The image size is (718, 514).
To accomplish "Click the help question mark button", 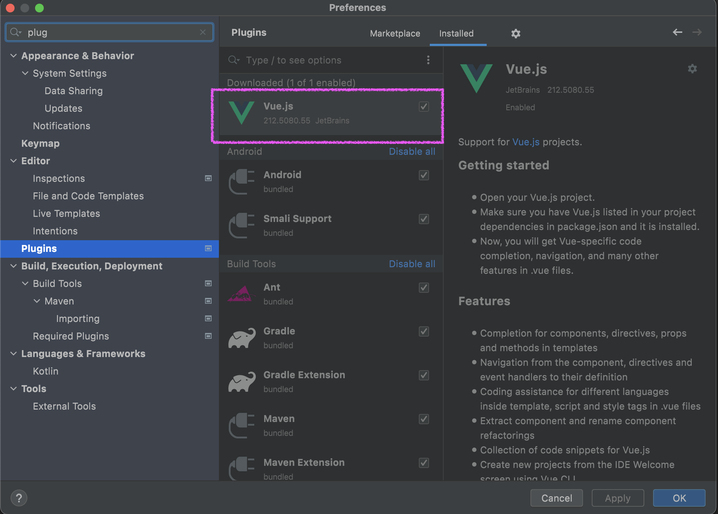I will tap(19, 498).
